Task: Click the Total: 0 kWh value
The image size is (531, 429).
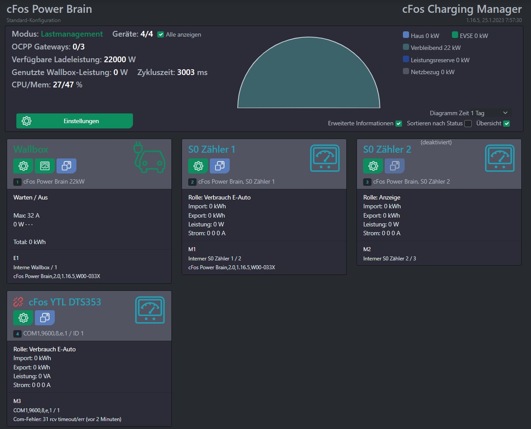Action: (x=30, y=242)
